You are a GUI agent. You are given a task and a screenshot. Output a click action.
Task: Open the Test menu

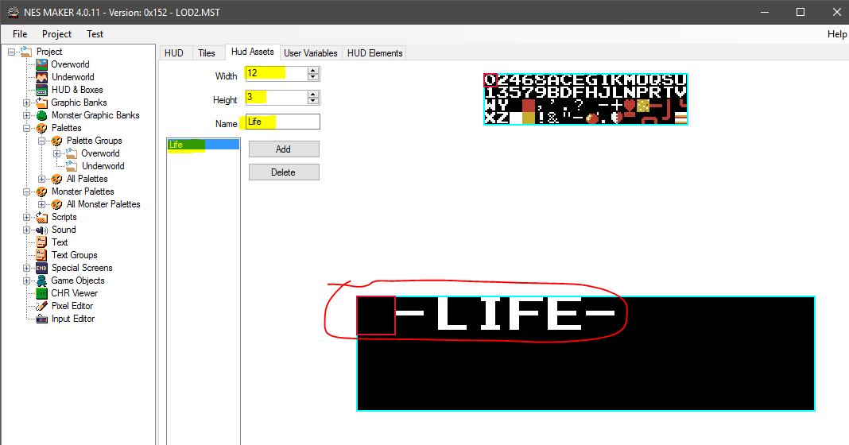click(95, 33)
